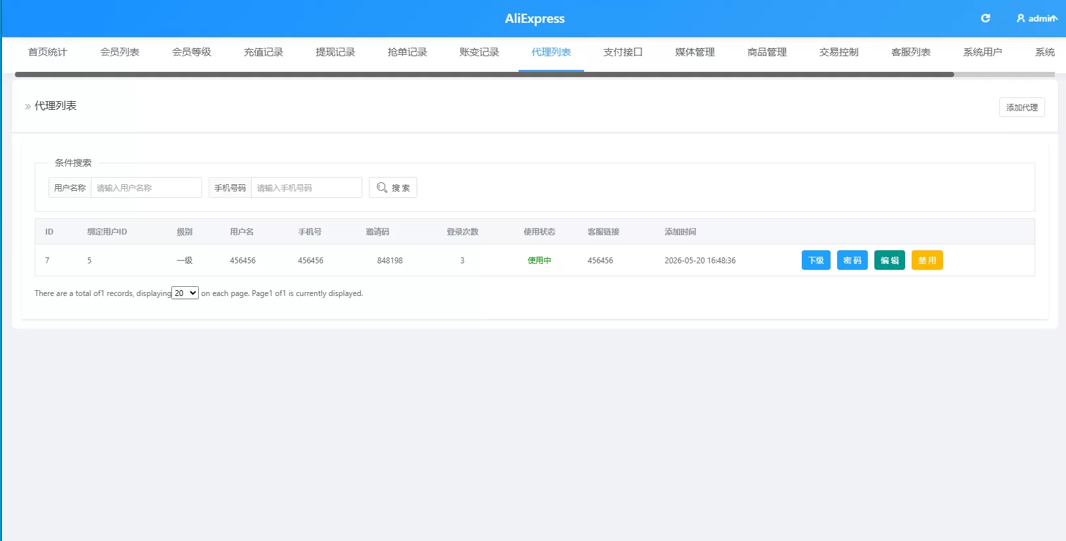Click the 登录次数 column header
The width and height of the screenshot is (1066, 541).
[x=462, y=232]
